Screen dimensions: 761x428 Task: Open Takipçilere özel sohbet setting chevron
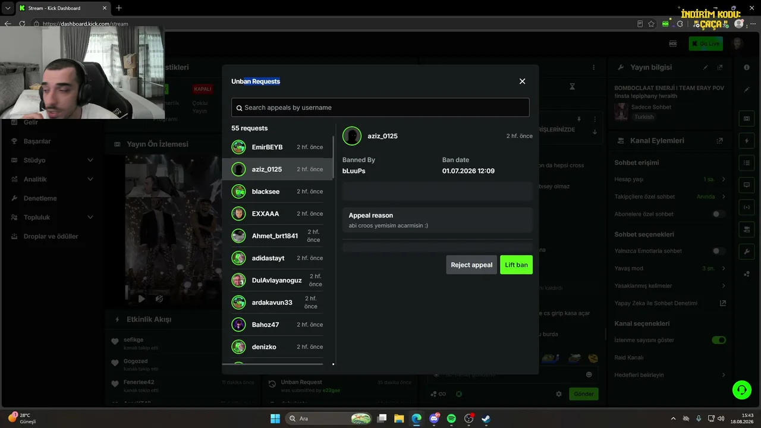(x=724, y=197)
